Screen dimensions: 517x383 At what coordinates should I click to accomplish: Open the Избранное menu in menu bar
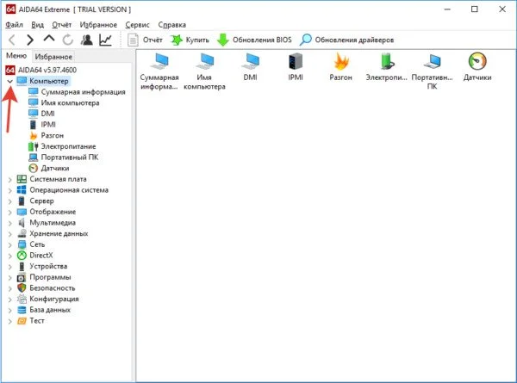tap(98, 25)
